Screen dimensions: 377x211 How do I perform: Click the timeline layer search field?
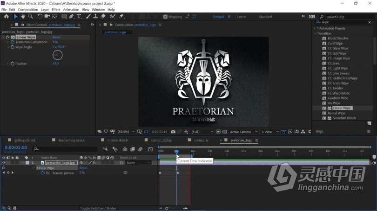65,149
